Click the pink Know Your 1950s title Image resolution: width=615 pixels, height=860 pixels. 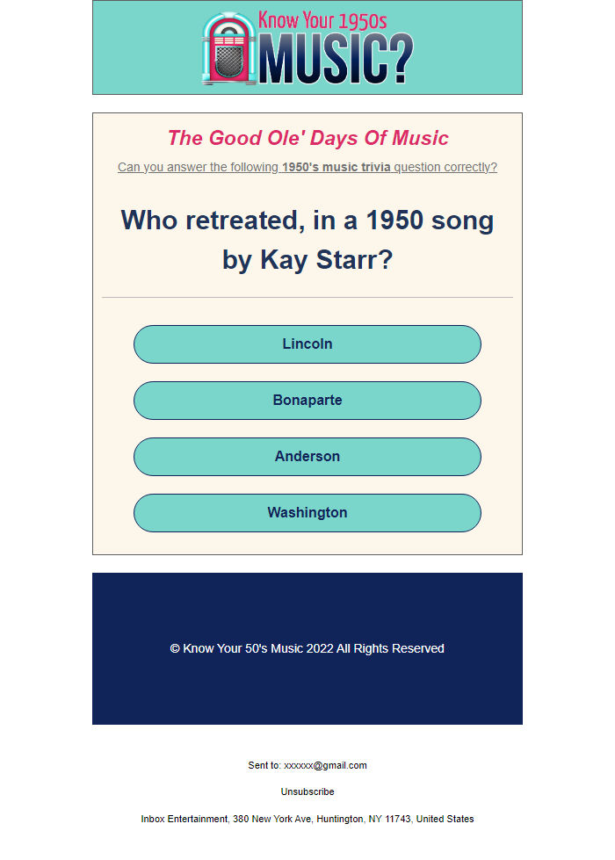pyautogui.click(x=322, y=20)
